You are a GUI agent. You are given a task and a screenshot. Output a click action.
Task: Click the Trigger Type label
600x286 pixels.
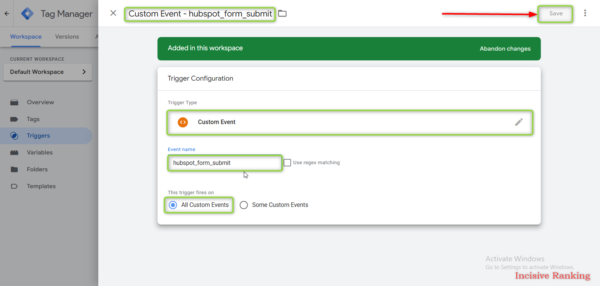click(x=182, y=103)
